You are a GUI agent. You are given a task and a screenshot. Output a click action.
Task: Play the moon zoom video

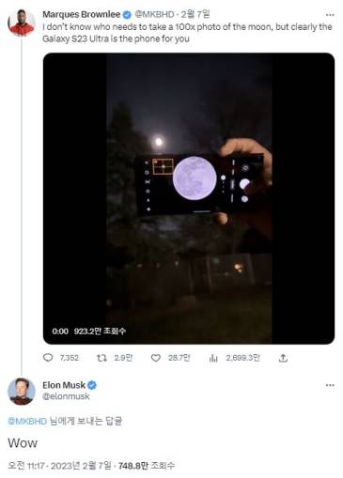click(x=189, y=199)
